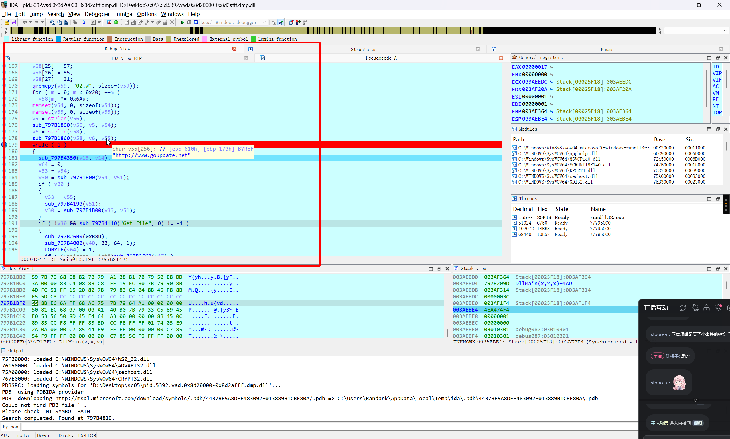The width and height of the screenshot is (730, 439).
Task: Save the database with the floppy icon
Action: (14, 22)
